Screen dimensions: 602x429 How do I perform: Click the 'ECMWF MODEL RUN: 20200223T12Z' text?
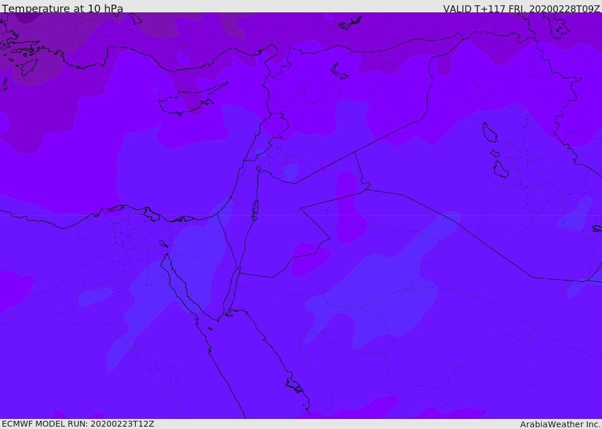click(78, 424)
